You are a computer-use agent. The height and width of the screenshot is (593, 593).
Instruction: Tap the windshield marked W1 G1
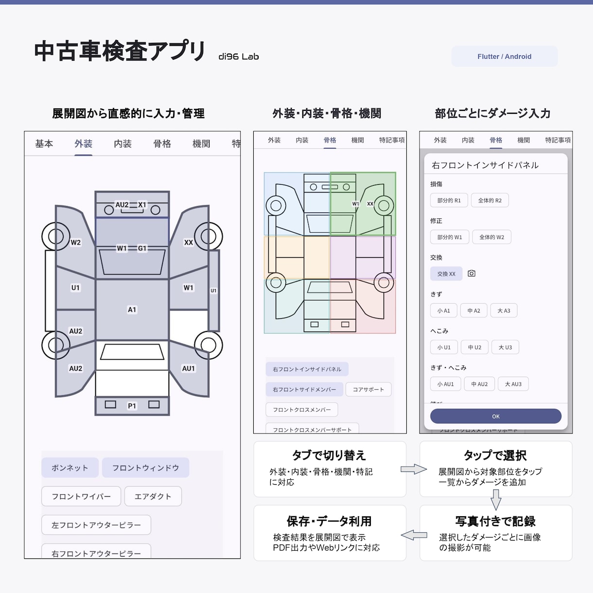tap(132, 262)
